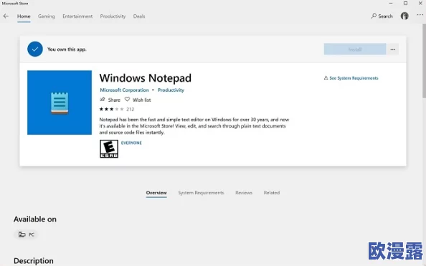Open Microsoft Corporation publisher link
Image resolution: width=426 pixels, height=266 pixels.
(124, 90)
